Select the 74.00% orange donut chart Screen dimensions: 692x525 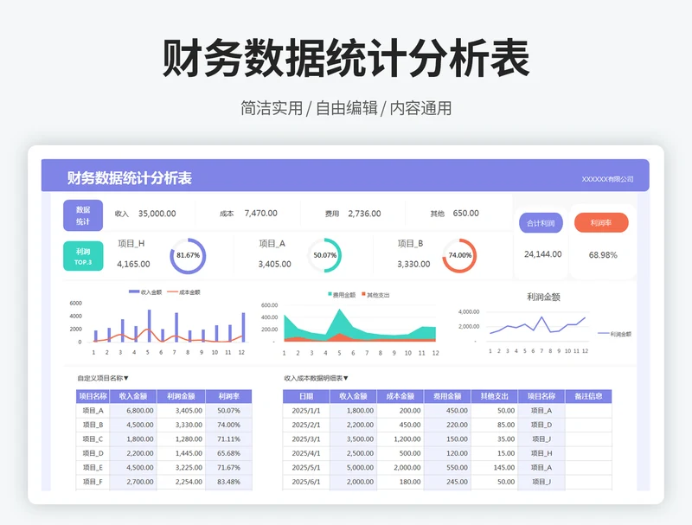coord(459,256)
